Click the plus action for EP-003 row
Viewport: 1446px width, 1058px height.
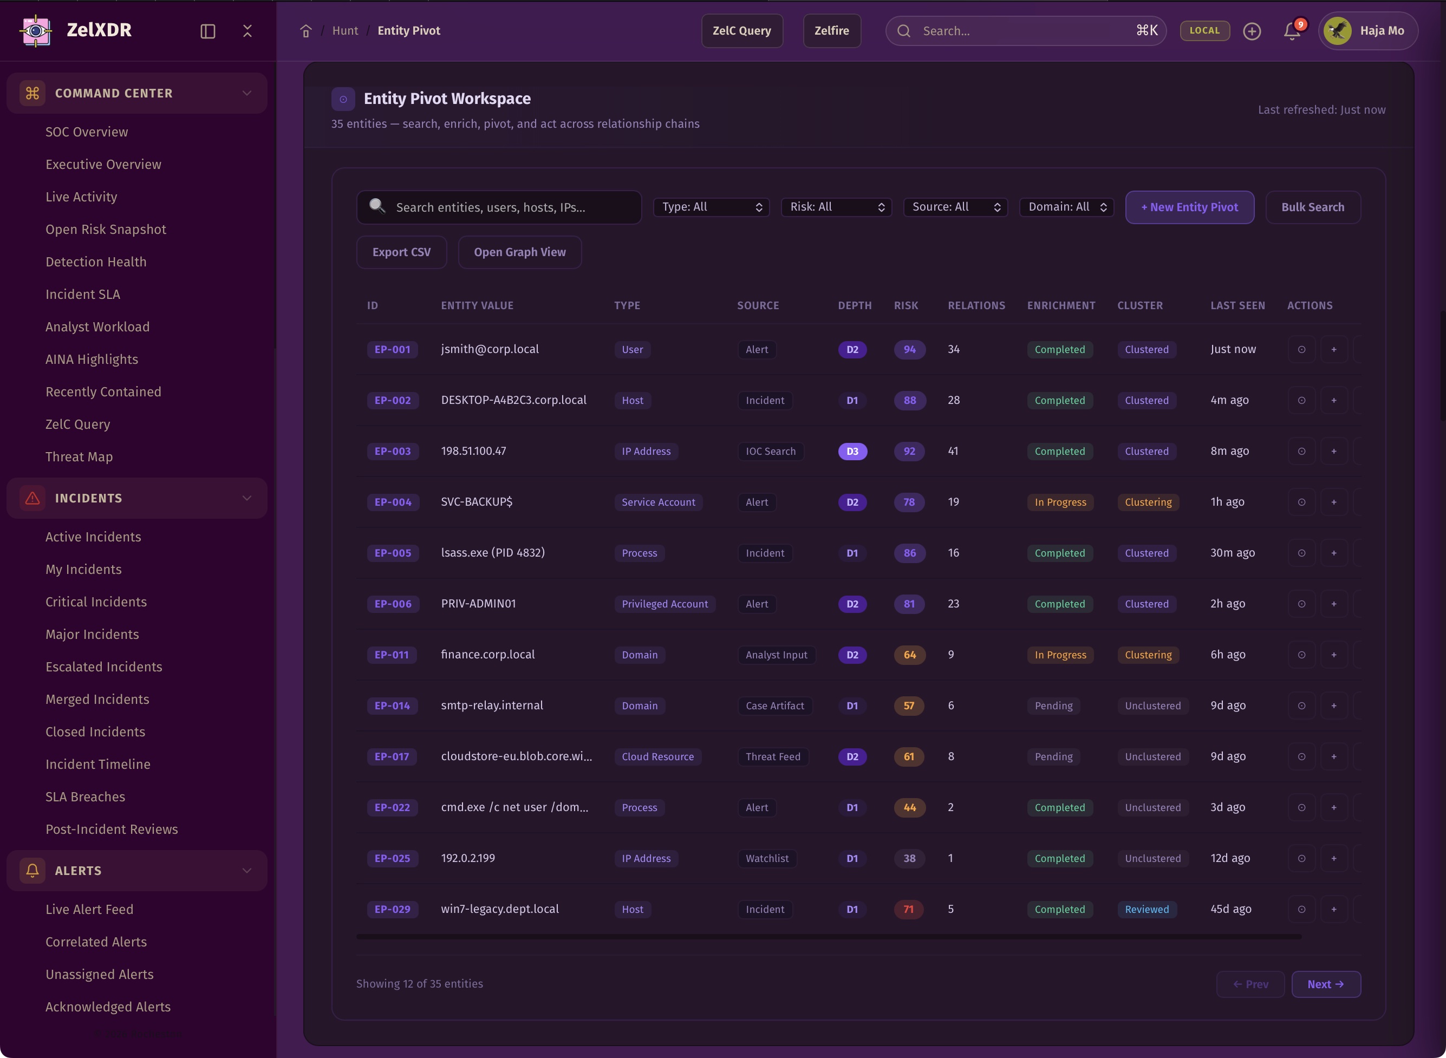(1333, 452)
